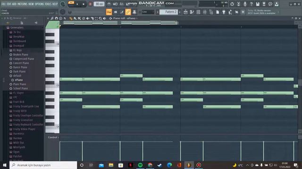
Task: Select the Zoom magnifier tool
Action: (101, 18)
